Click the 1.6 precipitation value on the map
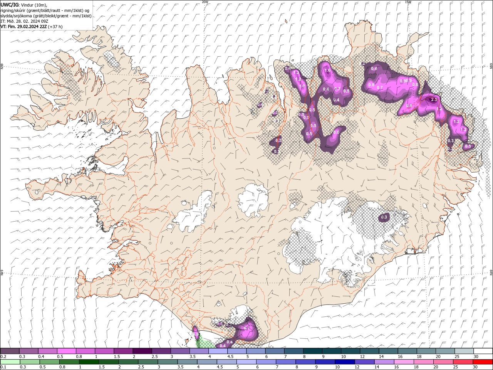493x370 pixels. 327,71
